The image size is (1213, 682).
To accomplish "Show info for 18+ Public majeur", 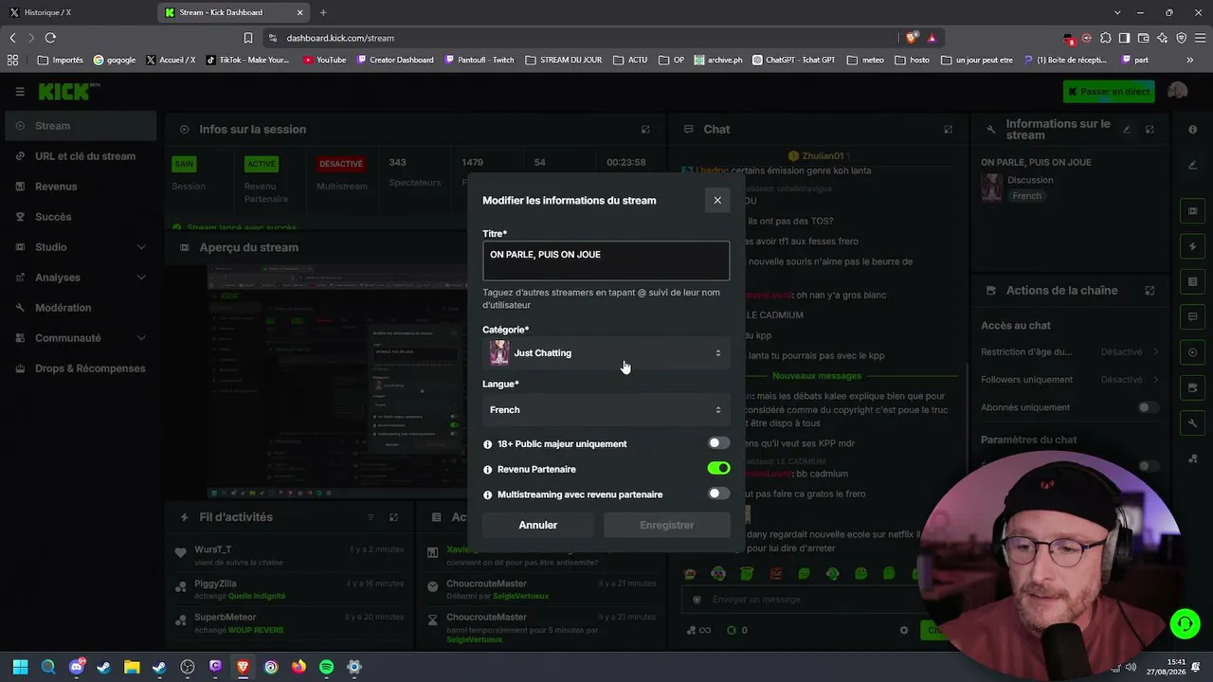I will click(x=488, y=444).
